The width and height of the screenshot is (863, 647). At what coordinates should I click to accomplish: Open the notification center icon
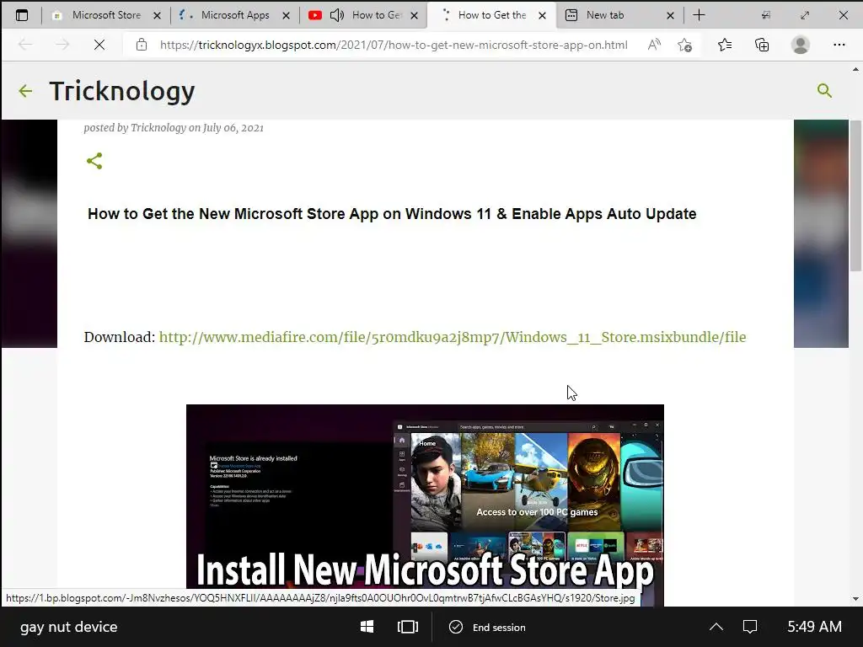point(750,627)
